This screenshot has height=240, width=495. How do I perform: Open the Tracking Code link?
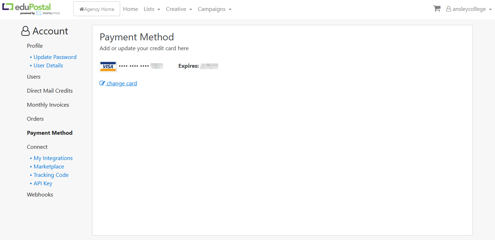(51, 175)
